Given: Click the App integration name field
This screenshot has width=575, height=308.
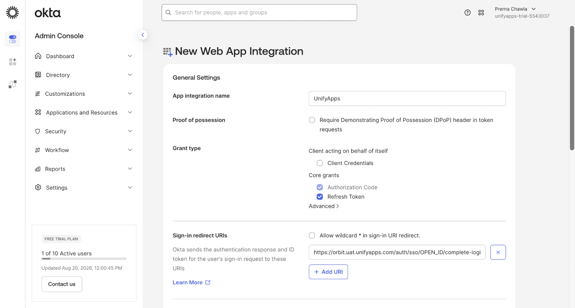Looking at the screenshot, I should (x=407, y=99).
